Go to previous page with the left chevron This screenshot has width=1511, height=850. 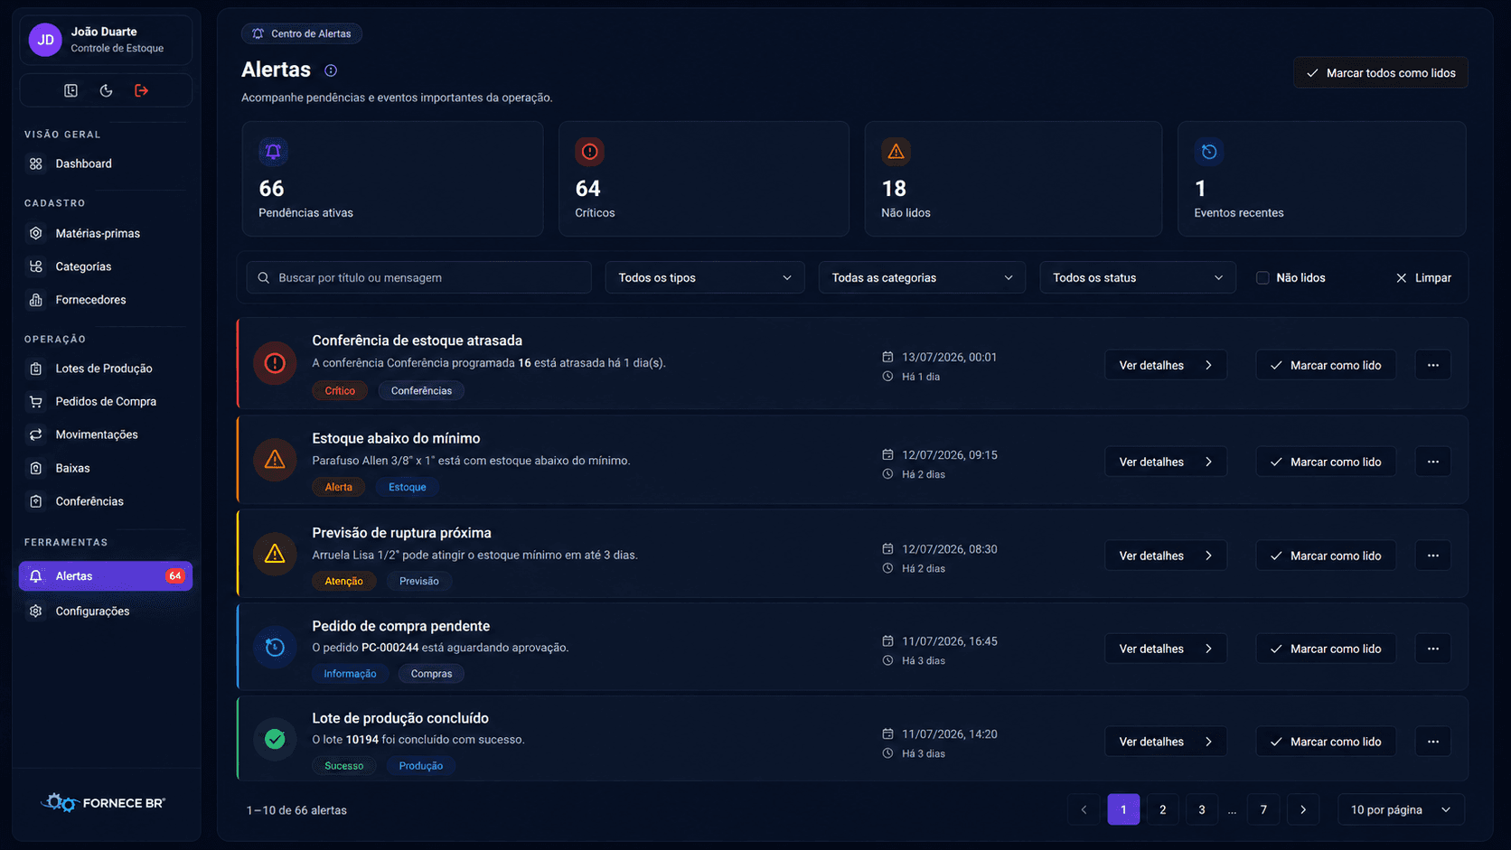(x=1084, y=810)
